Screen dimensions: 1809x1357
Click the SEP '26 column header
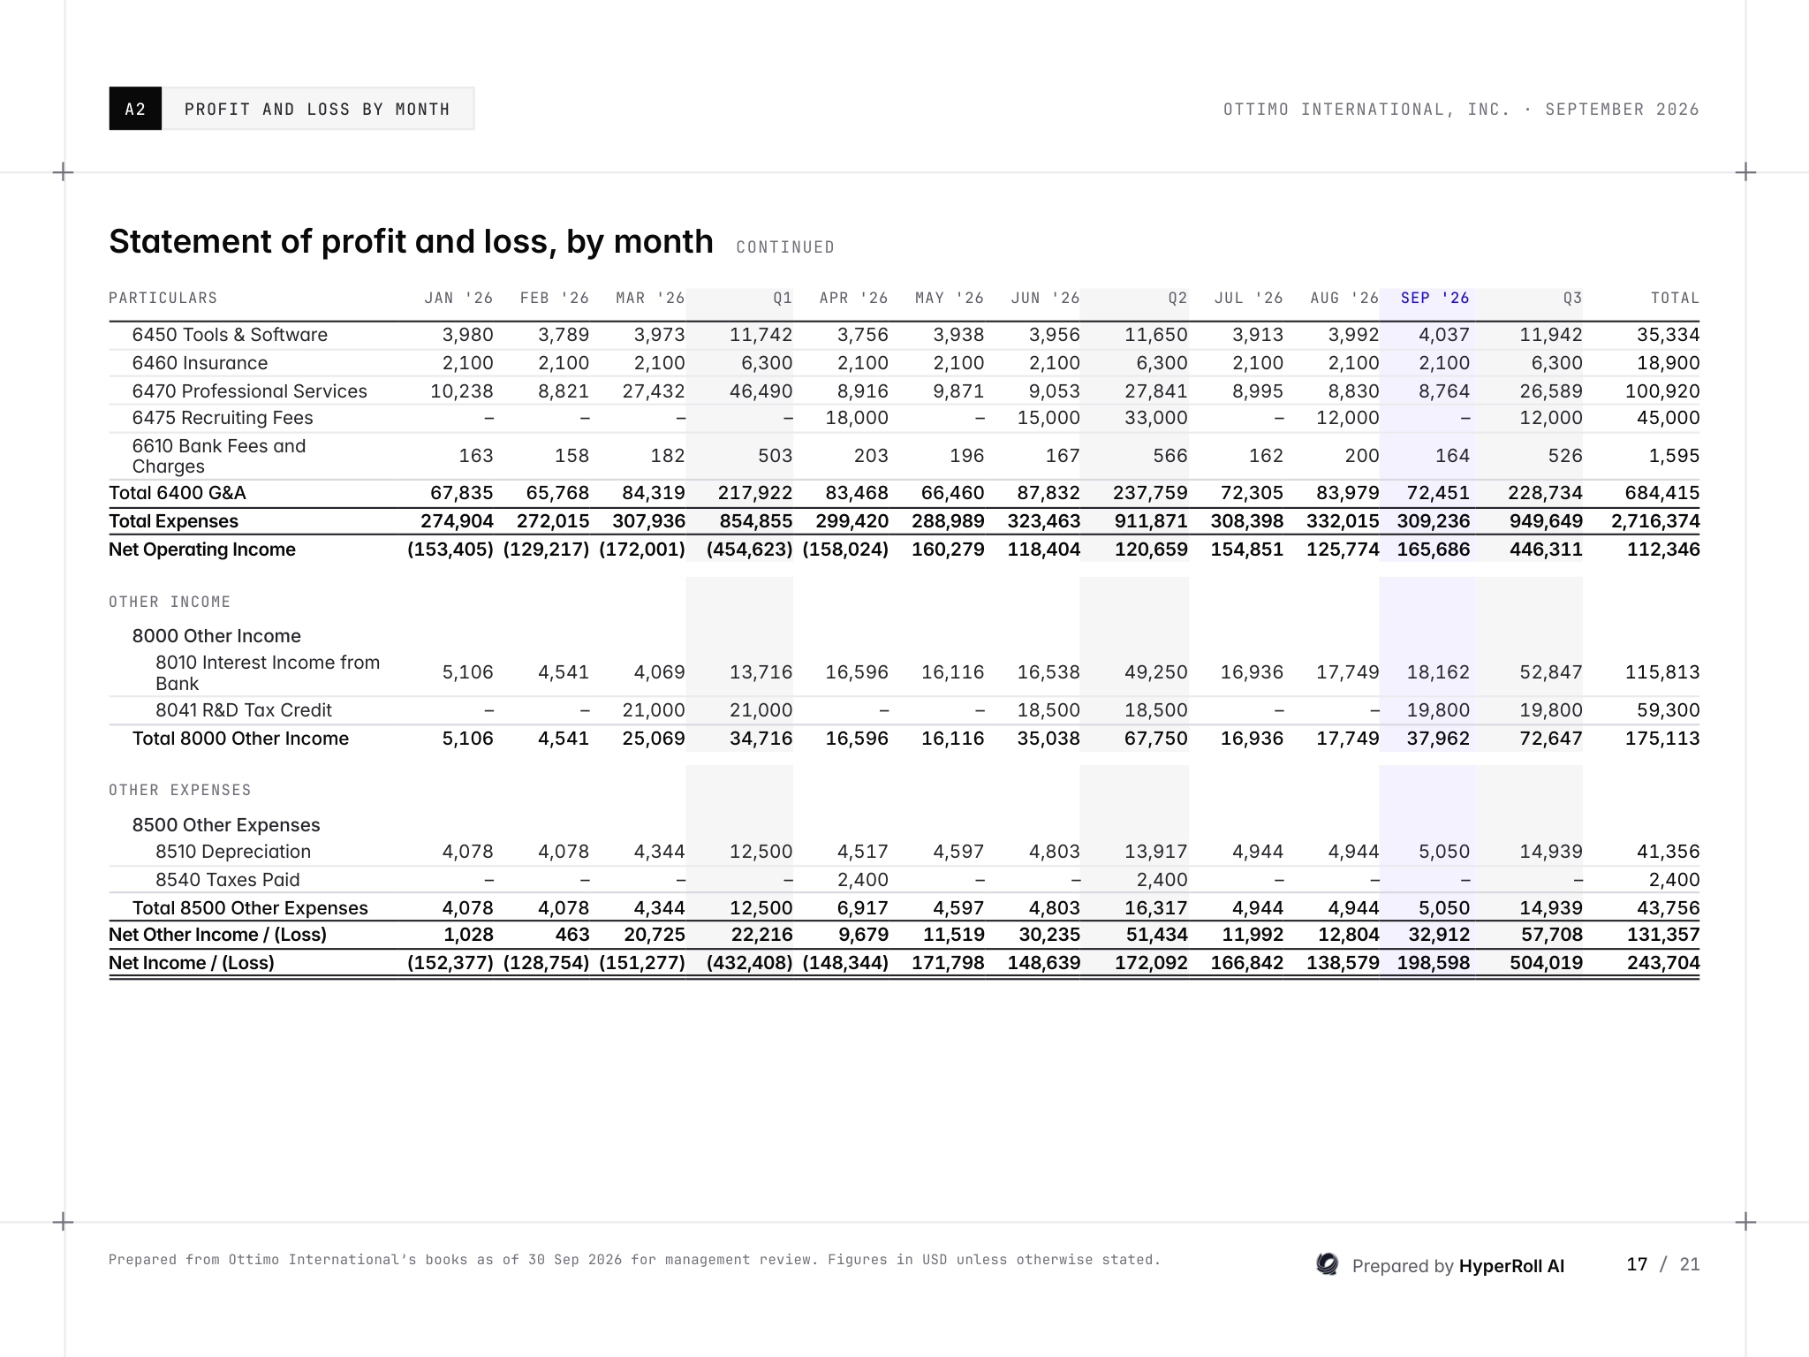pos(1434,299)
